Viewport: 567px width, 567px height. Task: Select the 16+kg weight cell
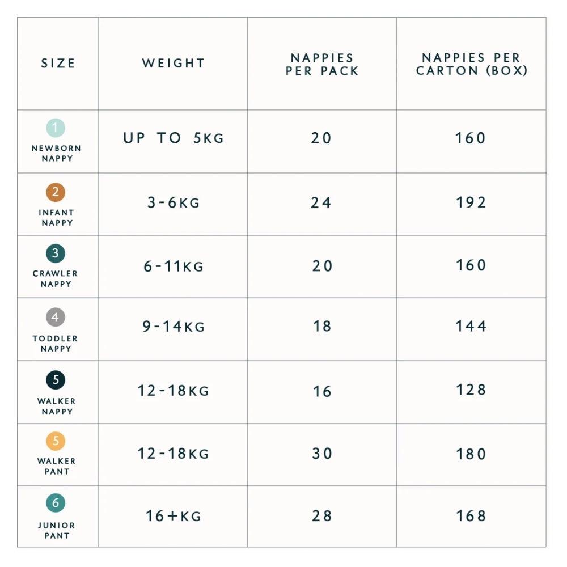(174, 516)
